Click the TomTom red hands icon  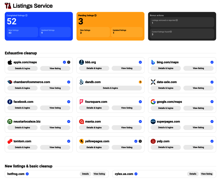(x=10, y=141)
